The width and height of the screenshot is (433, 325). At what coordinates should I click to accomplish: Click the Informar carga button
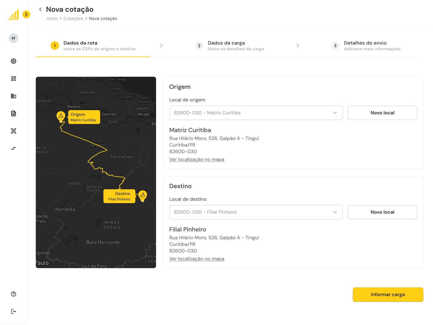pos(388,295)
